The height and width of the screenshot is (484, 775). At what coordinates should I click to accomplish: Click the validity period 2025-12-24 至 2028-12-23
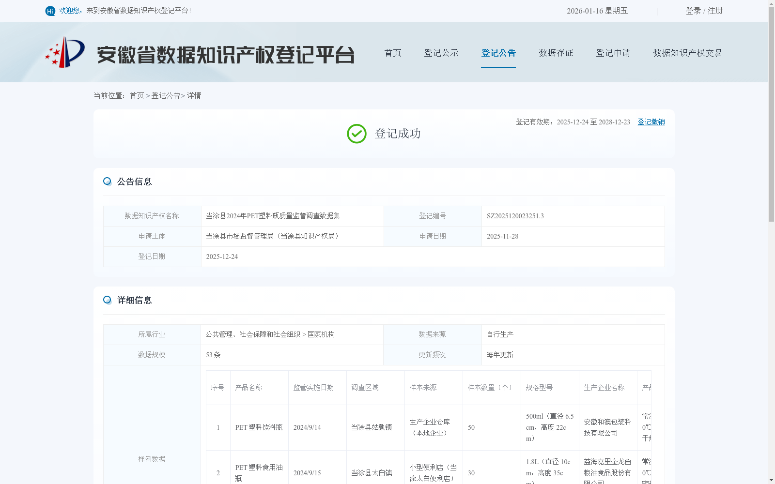point(593,122)
